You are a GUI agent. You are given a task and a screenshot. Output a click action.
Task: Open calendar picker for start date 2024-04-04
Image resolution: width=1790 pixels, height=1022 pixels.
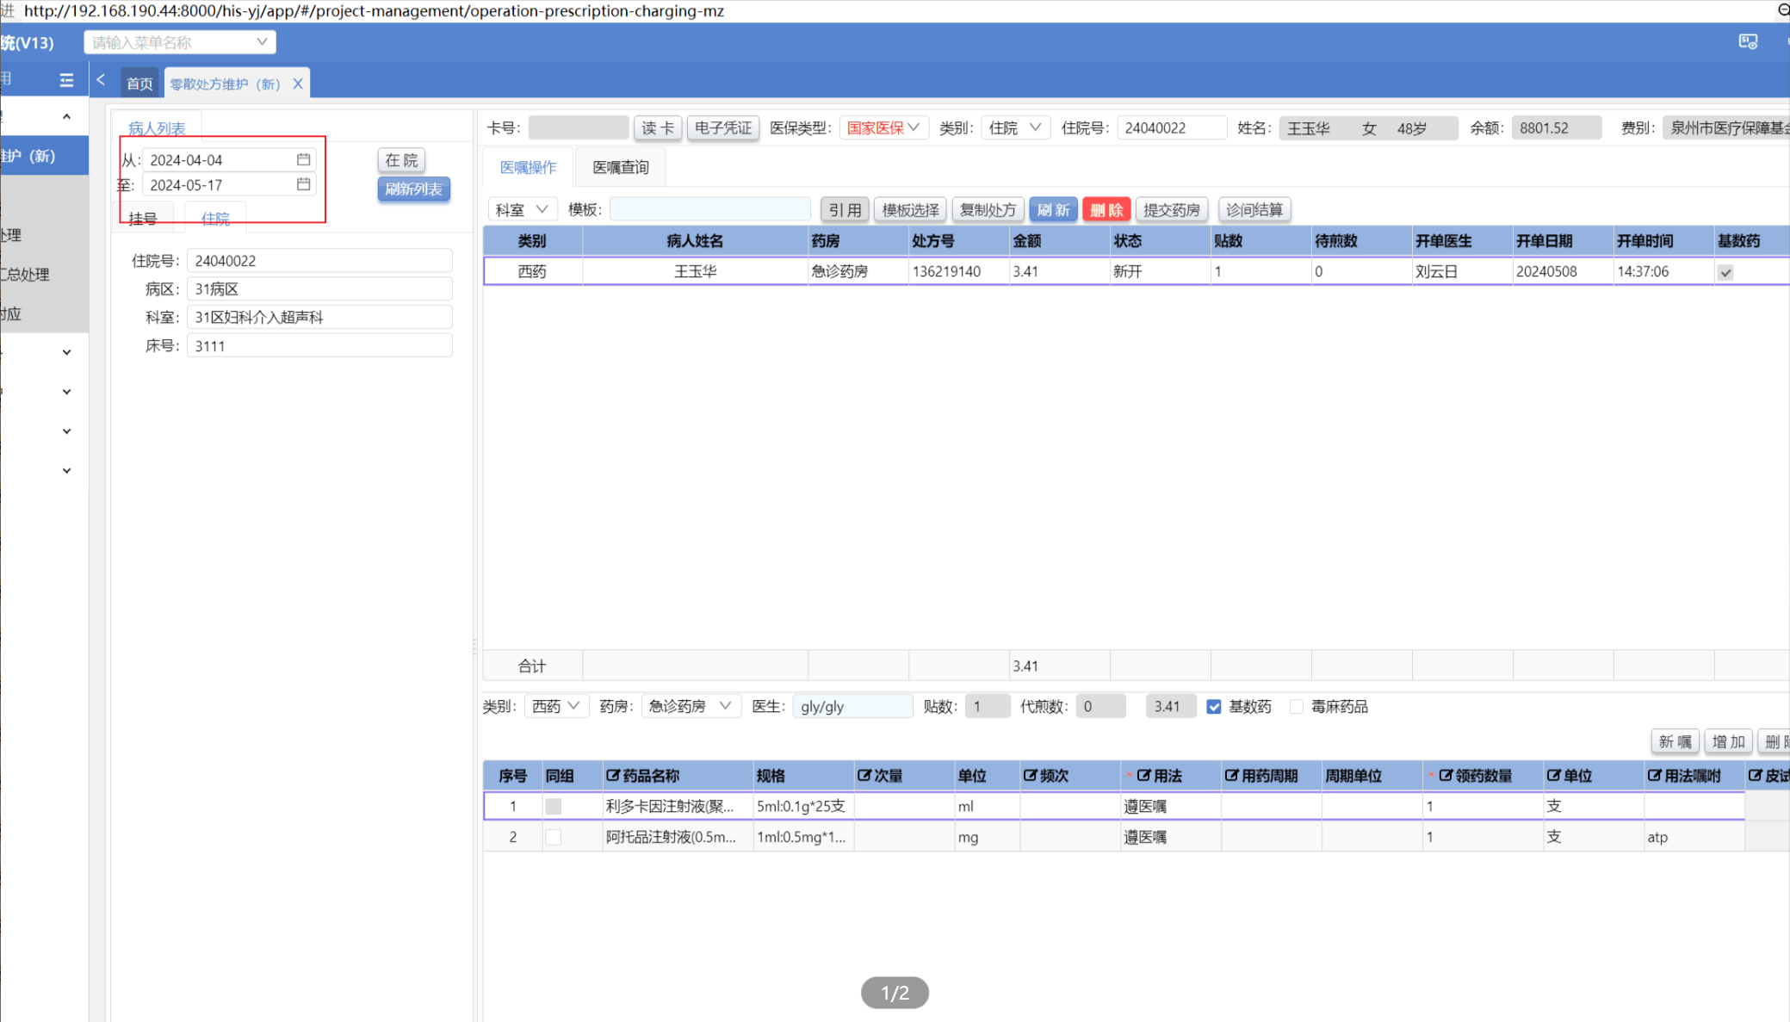pyautogui.click(x=303, y=159)
